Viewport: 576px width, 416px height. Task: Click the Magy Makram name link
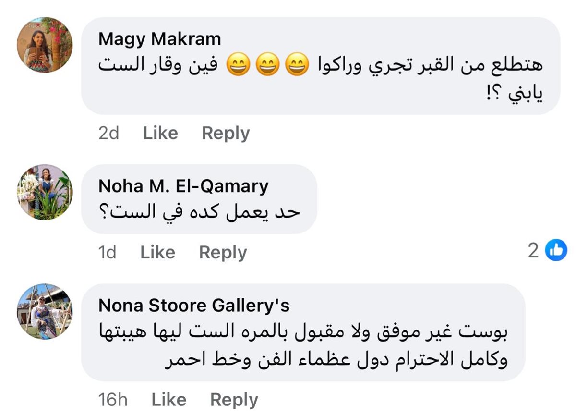[x=159, y=39]
